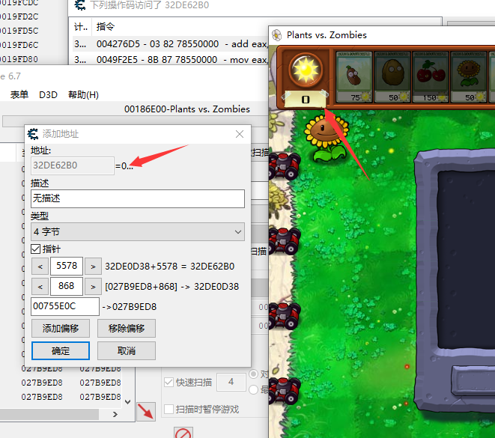The image size is (495, 438).
Task: Click the Plants vs. Zombies window title icon
Action: point(277,35)
